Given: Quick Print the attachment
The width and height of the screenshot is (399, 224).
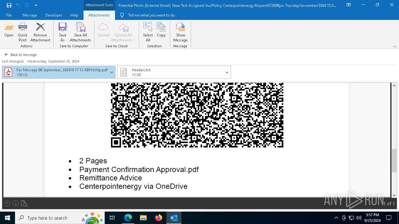Looking at the screenshot, I should pos(22,32).
